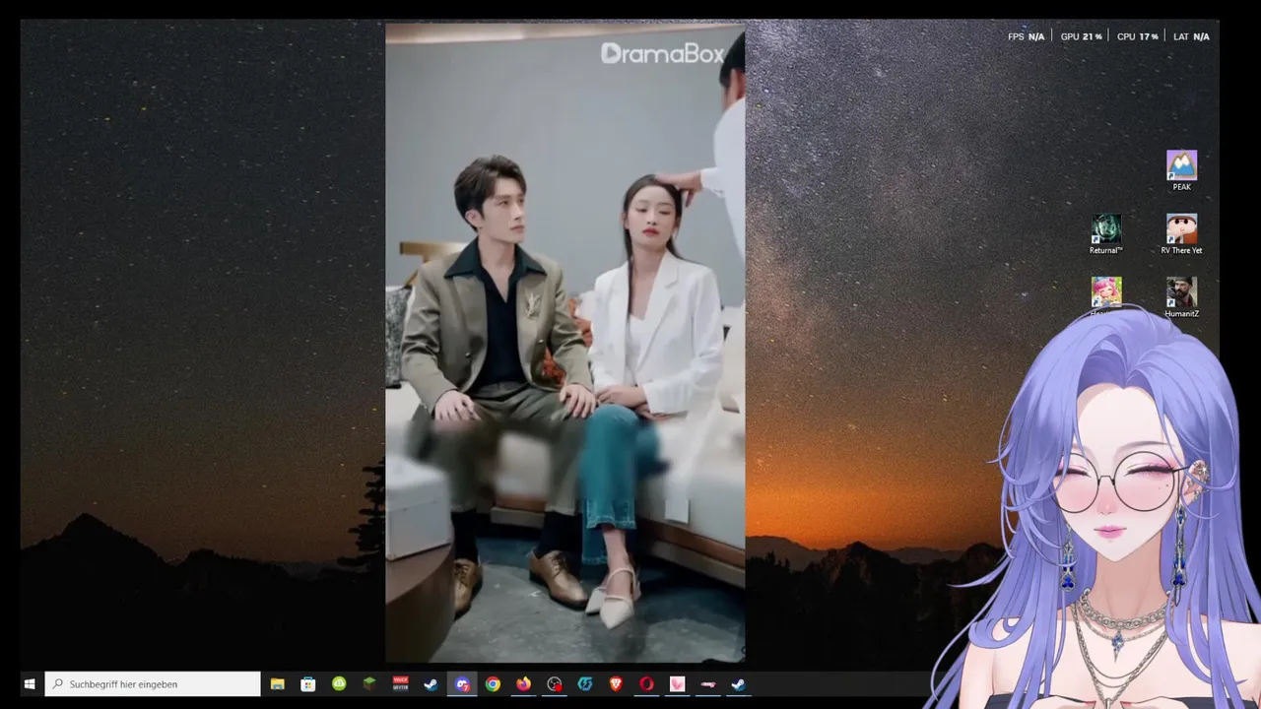Click the 'FPS N/A' overlay readout
Image resolution: width=1261 pixels, height=709 pixels.
pyautogui.click(x=1026, y=36)
